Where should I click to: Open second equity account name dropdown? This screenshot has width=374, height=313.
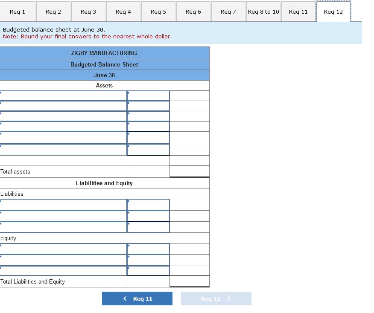(64, 260)
